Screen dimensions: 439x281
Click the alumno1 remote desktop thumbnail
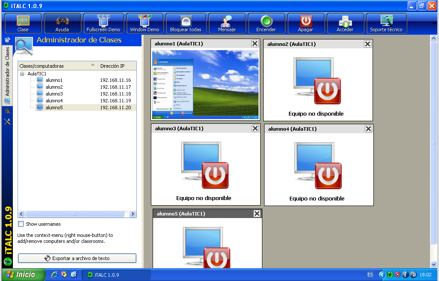click(206, 84)
